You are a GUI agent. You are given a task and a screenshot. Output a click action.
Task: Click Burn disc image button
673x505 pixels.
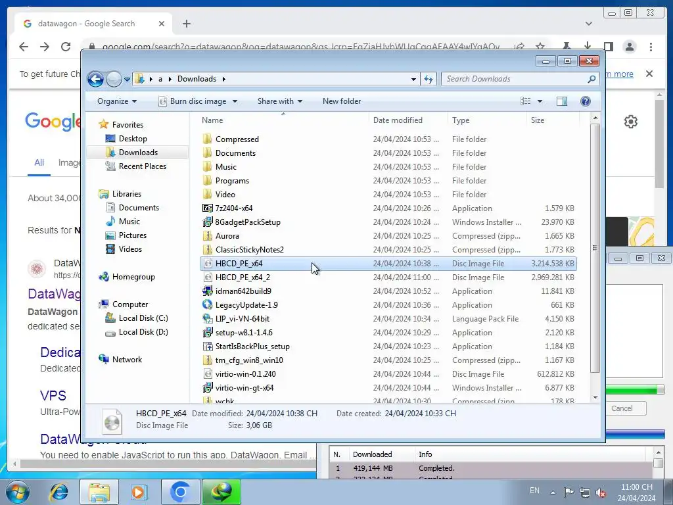(193, 101)
